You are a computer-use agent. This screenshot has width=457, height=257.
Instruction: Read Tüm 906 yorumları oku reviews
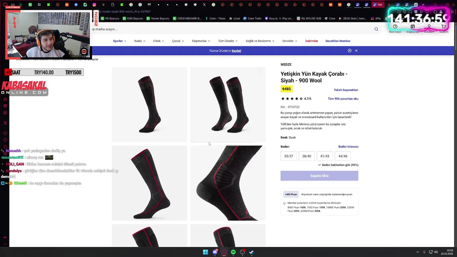pyautogui.click(x=343, y=99)
